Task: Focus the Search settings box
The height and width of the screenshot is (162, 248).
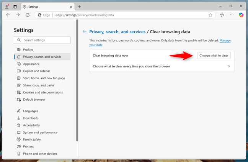Action: tap(42, 40)
